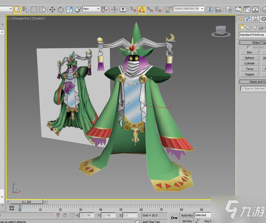Screen dimensions: 266x223
Task: Select Lights category icon
Action: pos(255,27)
